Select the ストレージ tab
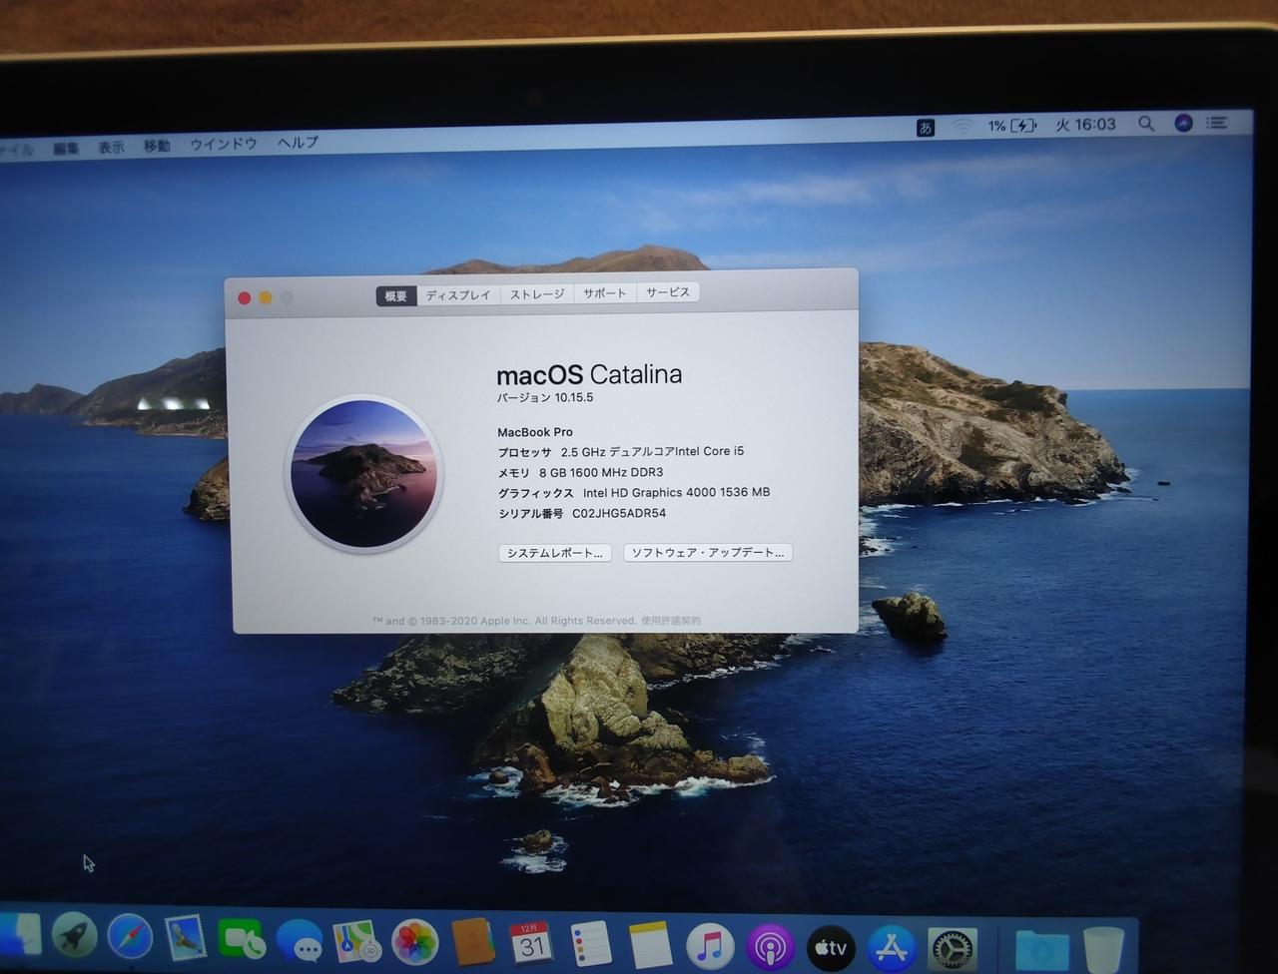1278x974 pixels. pyautogui.click(x=537, y=294)
